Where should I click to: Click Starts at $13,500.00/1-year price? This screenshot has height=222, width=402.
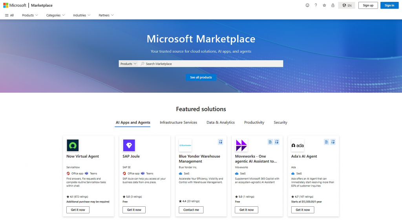click(306, 202)
